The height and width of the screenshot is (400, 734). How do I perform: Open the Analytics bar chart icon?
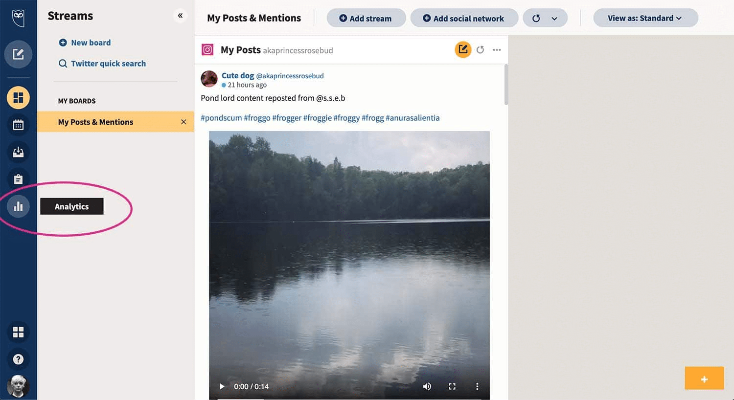point(18,206)
